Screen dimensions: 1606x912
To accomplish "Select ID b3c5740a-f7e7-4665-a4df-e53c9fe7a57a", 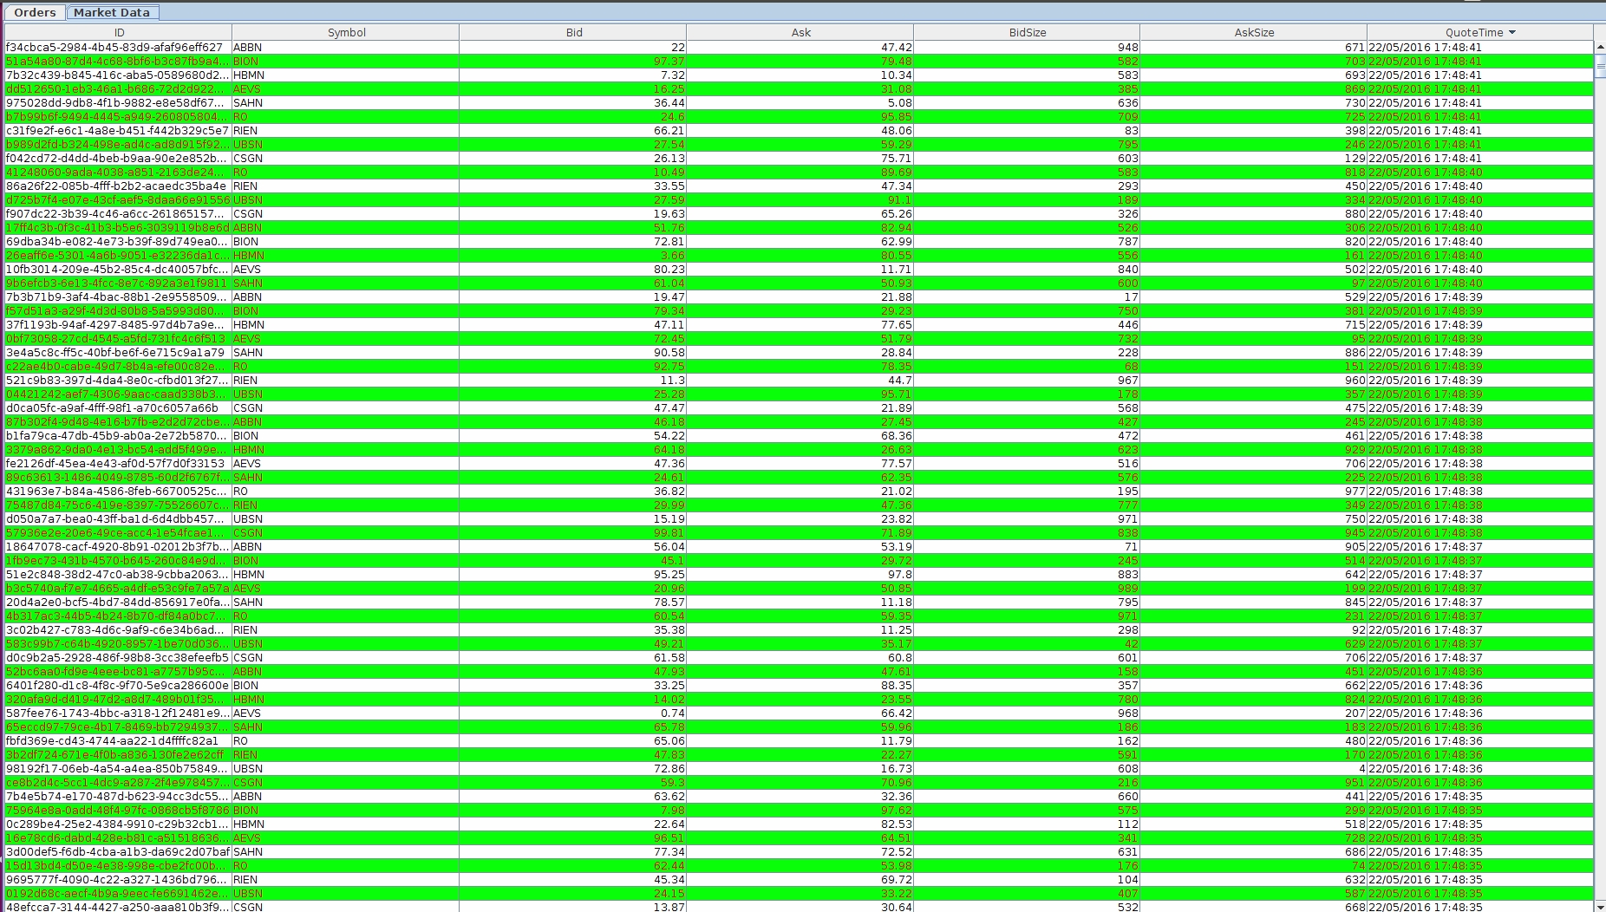I will (x=118, y=589).
